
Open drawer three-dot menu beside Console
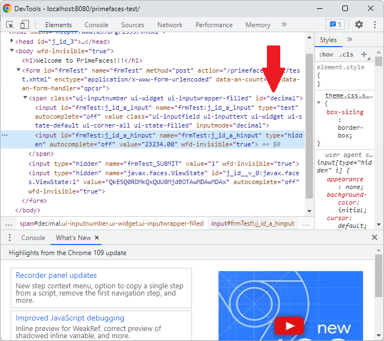[x=9, y=237]
